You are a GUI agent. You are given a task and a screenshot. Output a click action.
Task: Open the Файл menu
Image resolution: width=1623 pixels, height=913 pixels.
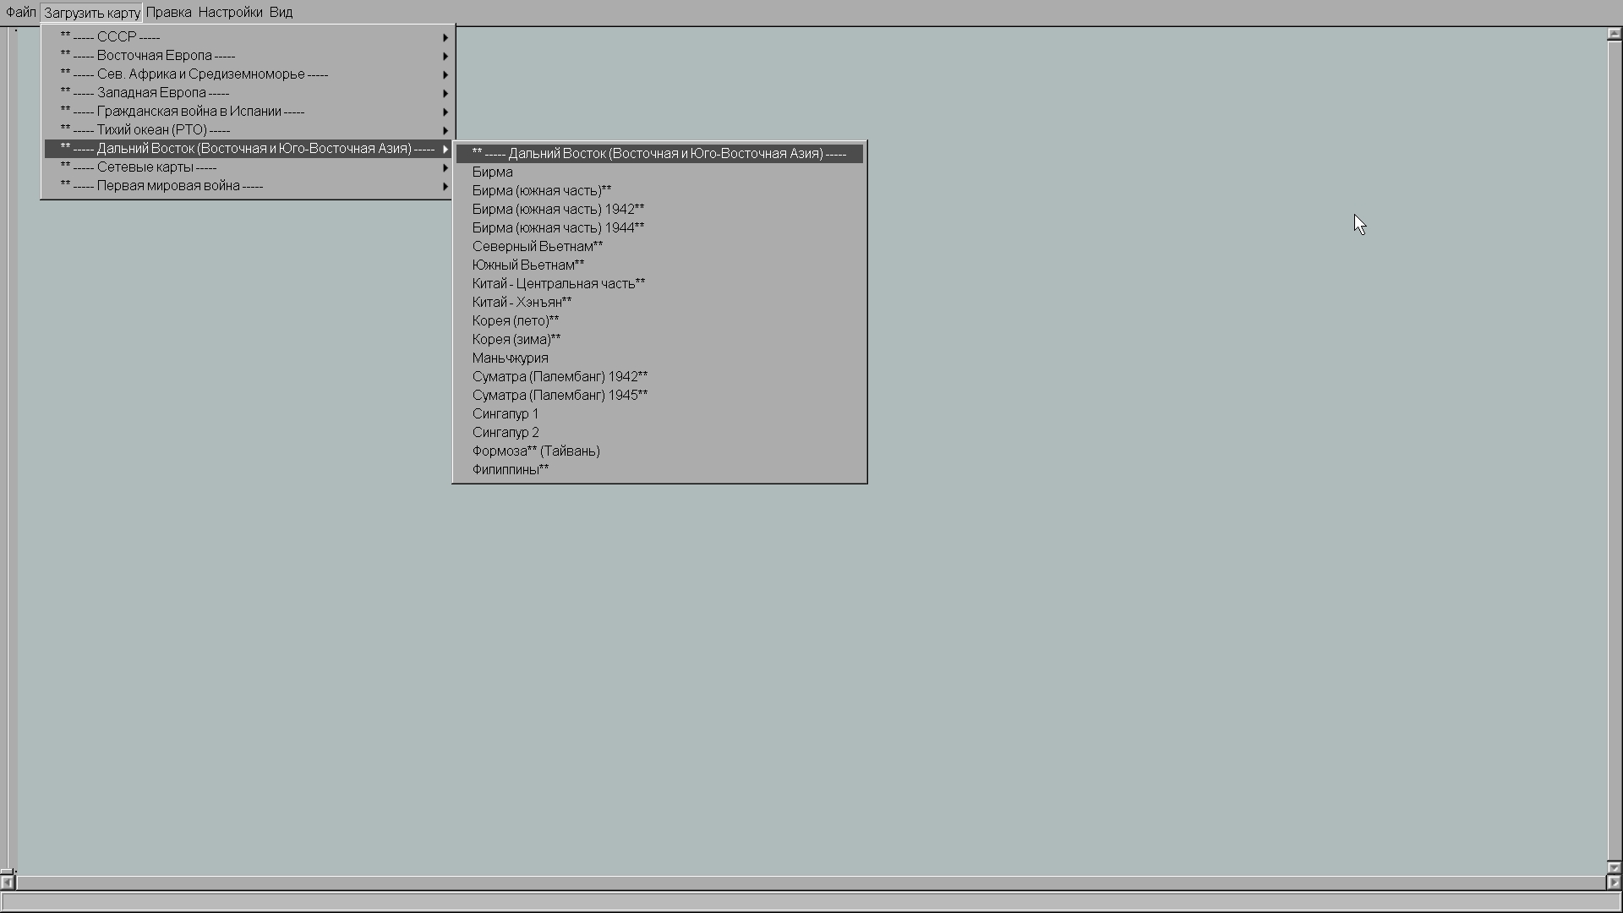20,13
